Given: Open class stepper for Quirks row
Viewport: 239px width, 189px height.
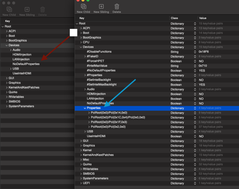Looking at the screenshot, I should pos(195,164).
